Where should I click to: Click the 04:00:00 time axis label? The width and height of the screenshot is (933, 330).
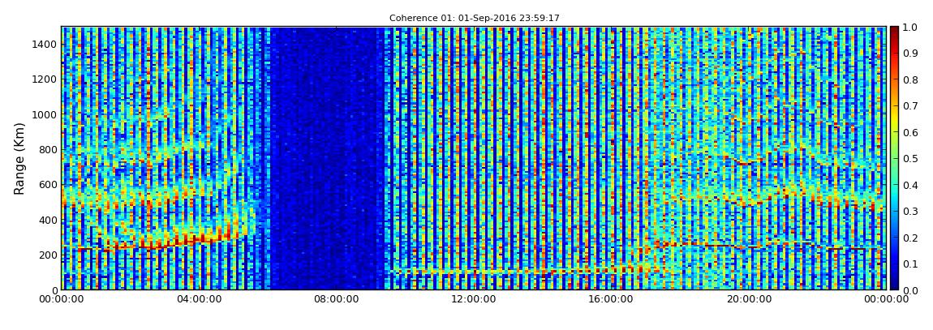(200, 299)
